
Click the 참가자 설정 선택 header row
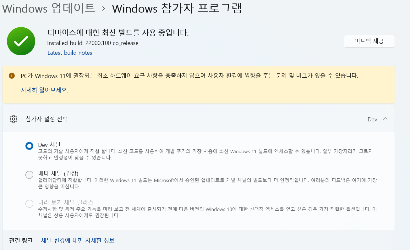coord(199,119)
